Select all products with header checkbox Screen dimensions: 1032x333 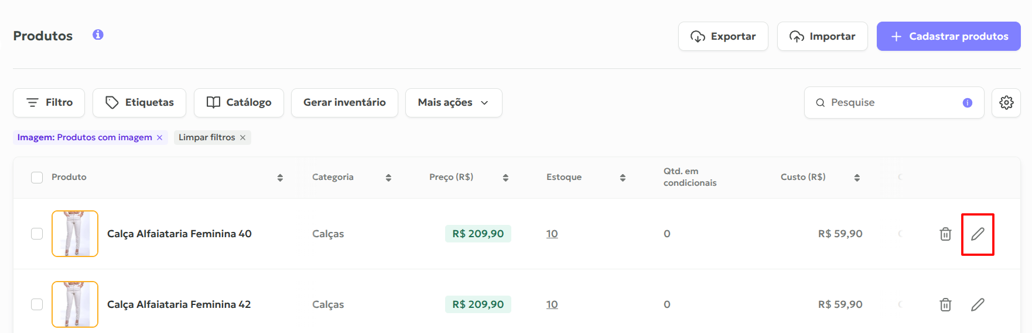tap(37, 178)
